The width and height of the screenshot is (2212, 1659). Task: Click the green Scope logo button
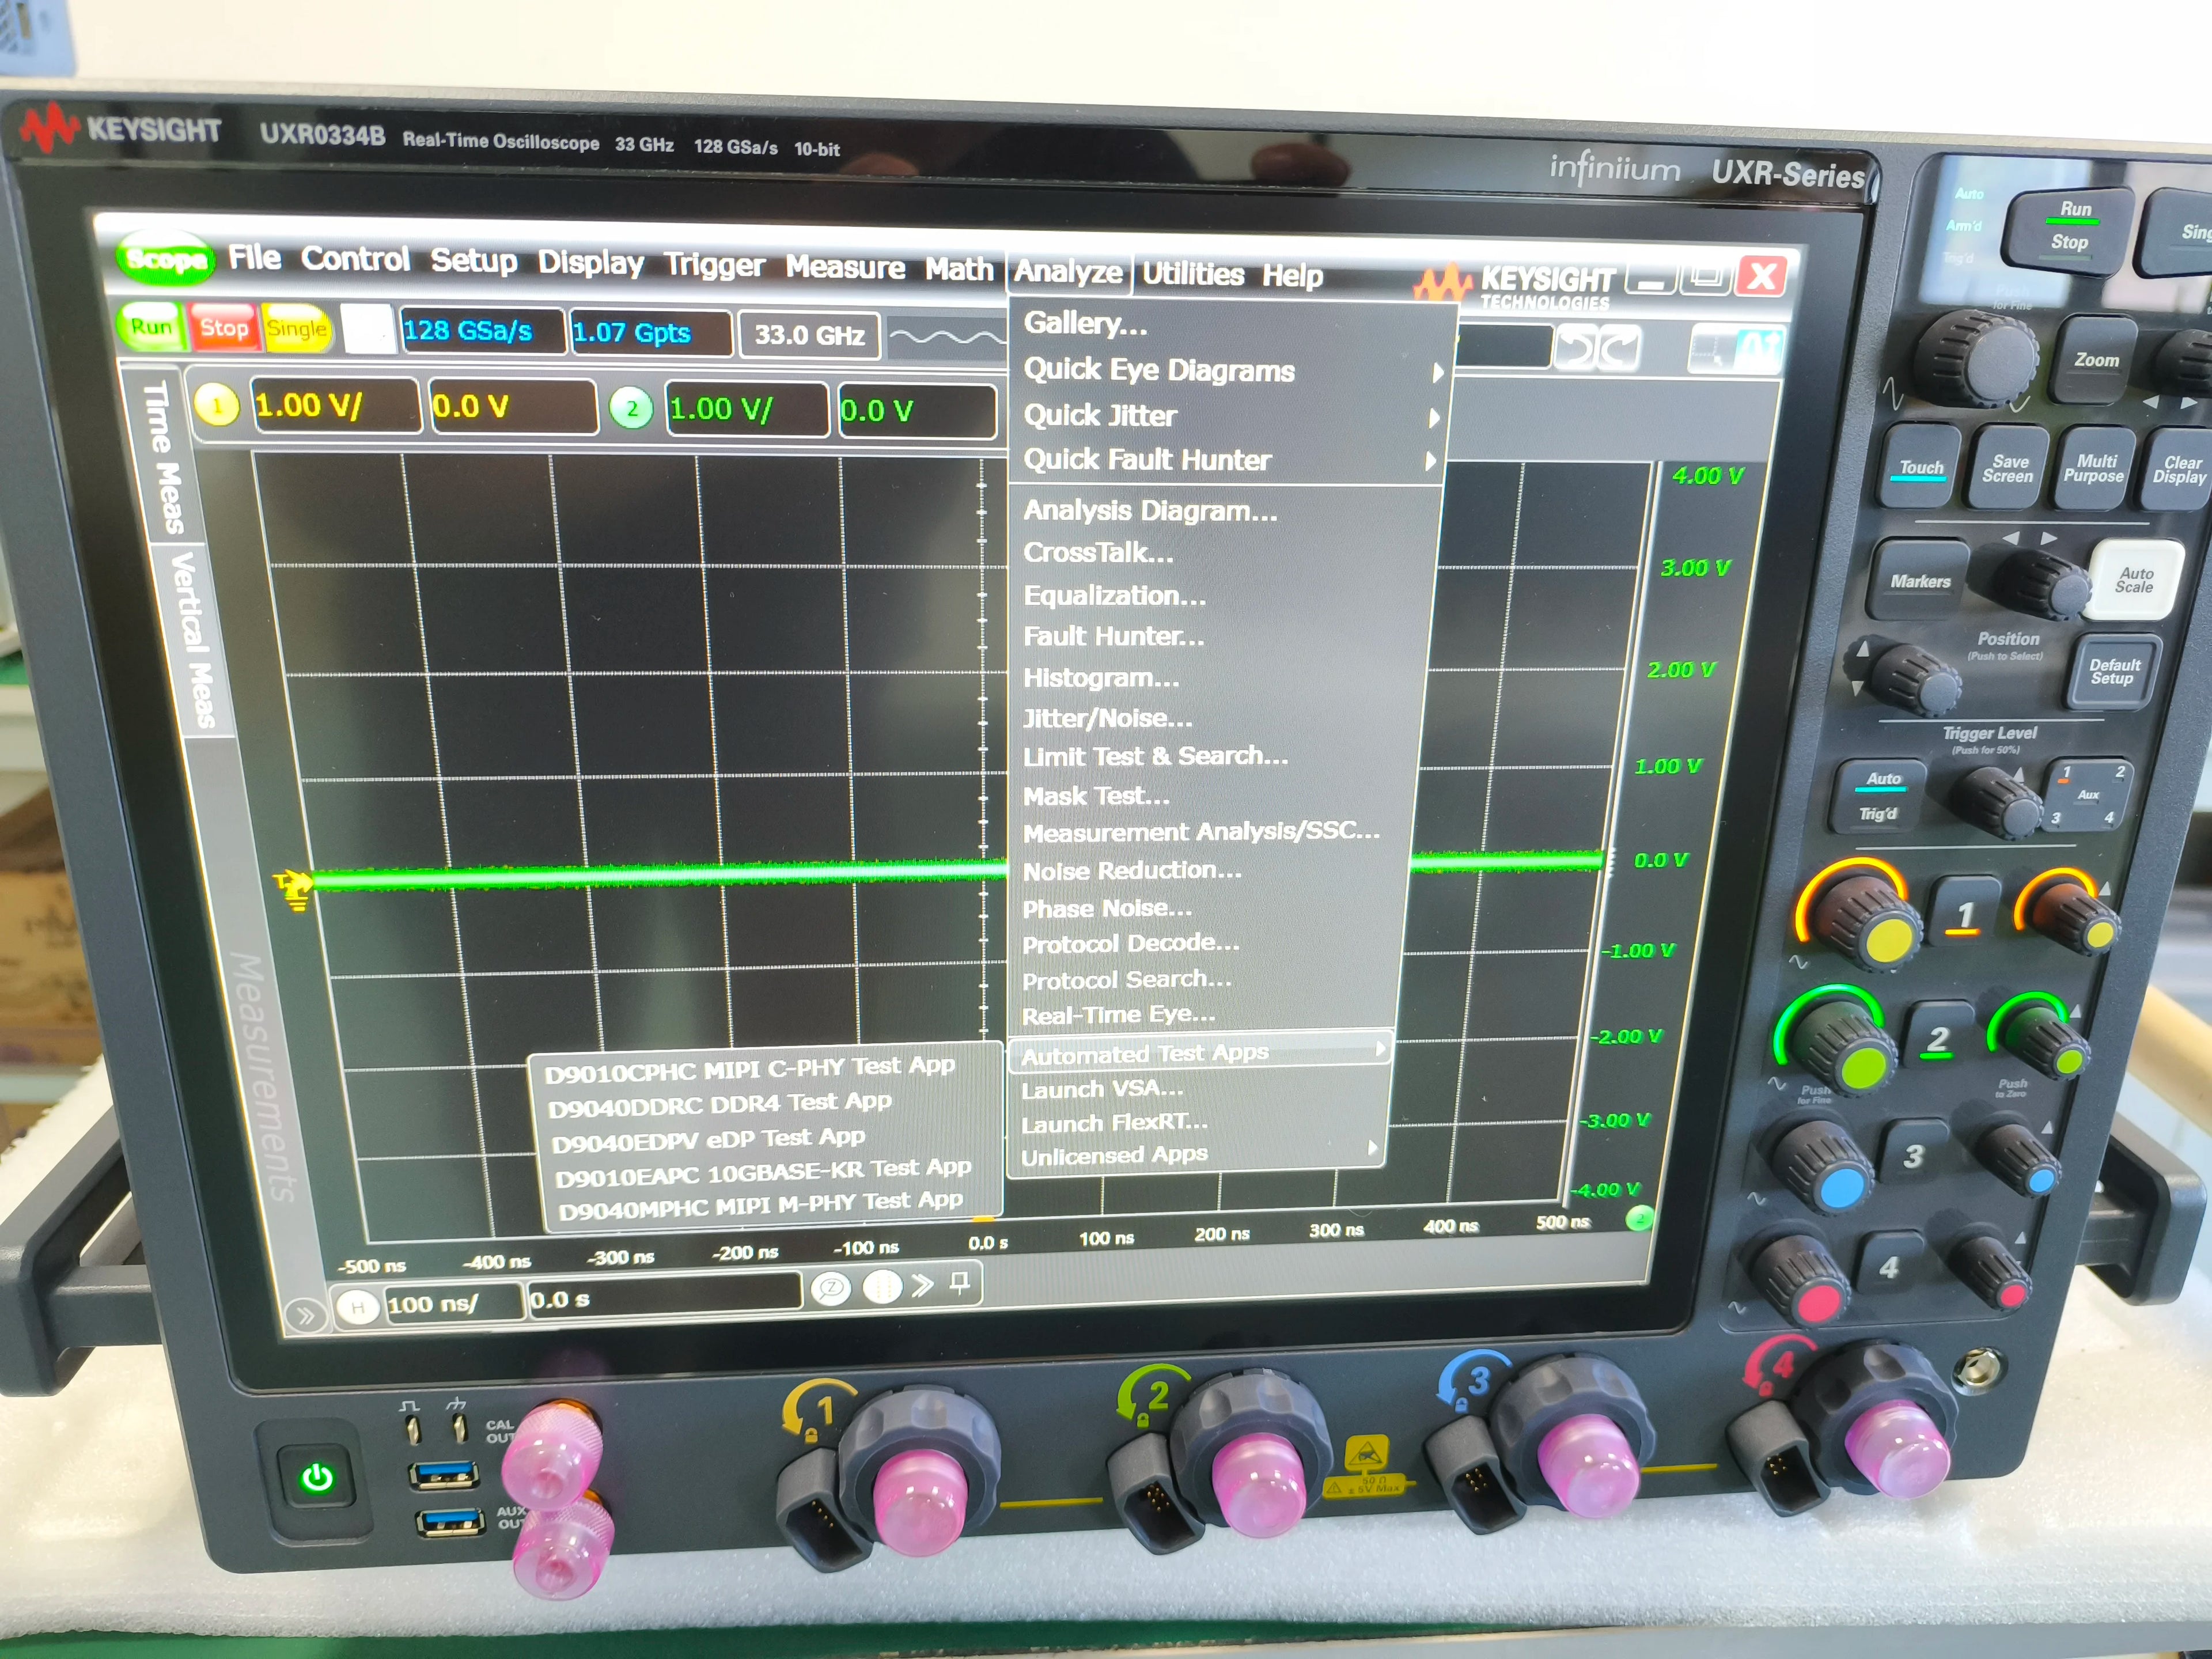coord(166,259)
